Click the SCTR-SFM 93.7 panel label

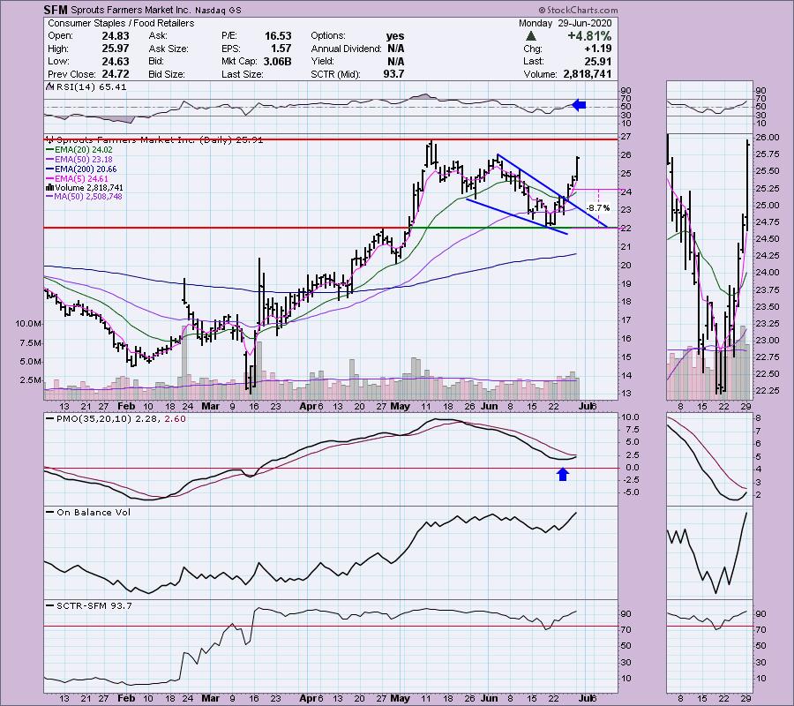coord(89,605)
